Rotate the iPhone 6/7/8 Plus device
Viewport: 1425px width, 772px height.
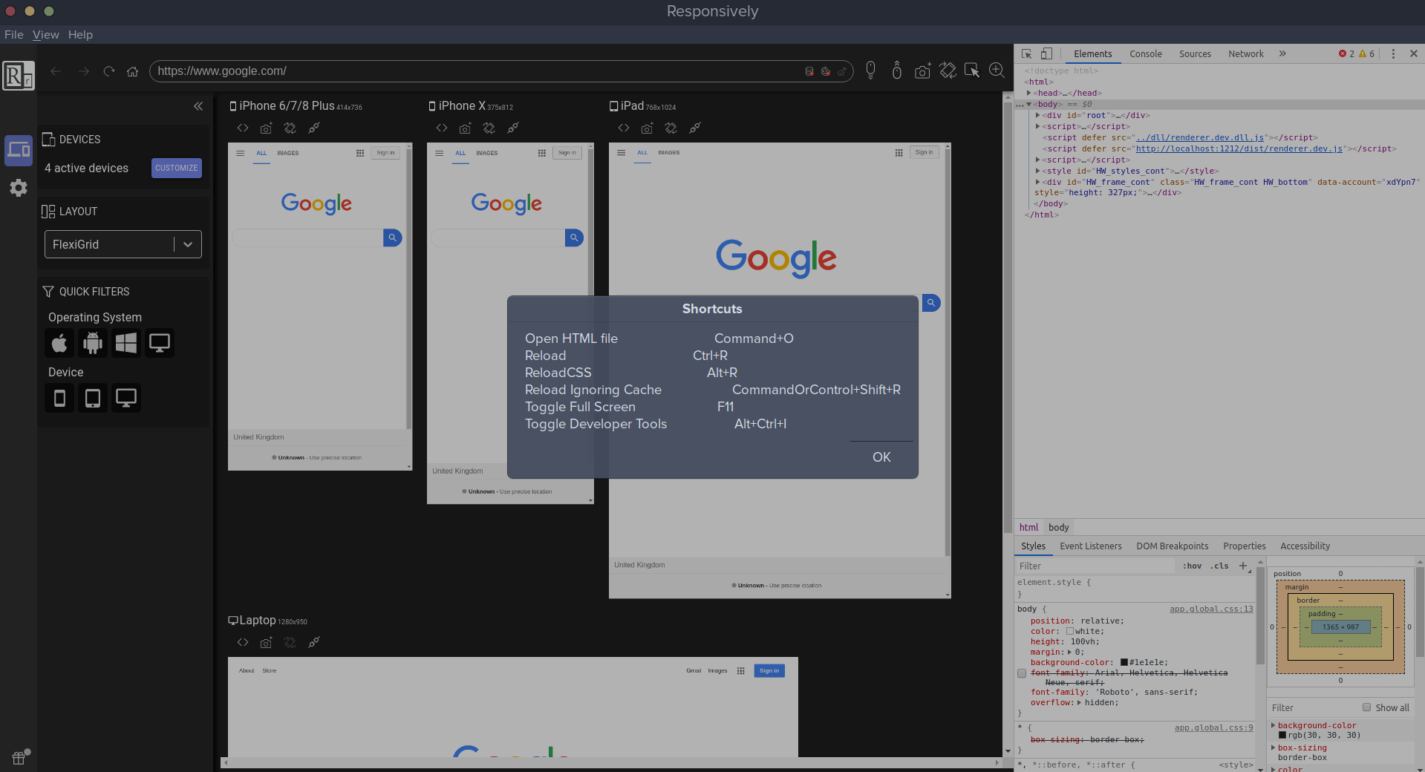pos(290,128)
